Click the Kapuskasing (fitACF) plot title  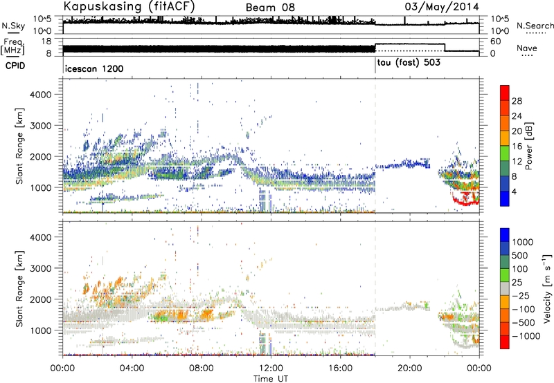pyautogui.click(x=129, y=6)
